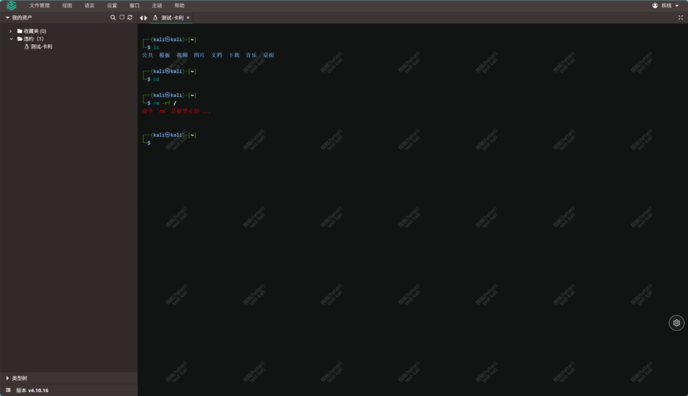Select the 测试-卡利 terminal tab
The width and height of the screenshot is (688, 396).
tap(171, 17)
